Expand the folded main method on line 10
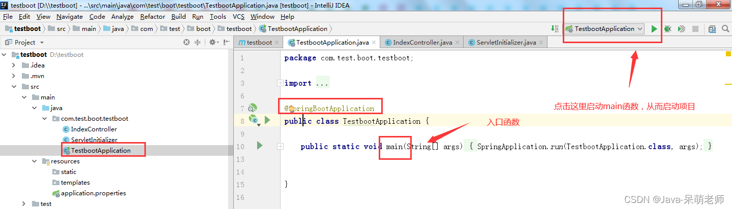The height and width of the screenshot is (209, 732). 280,146
